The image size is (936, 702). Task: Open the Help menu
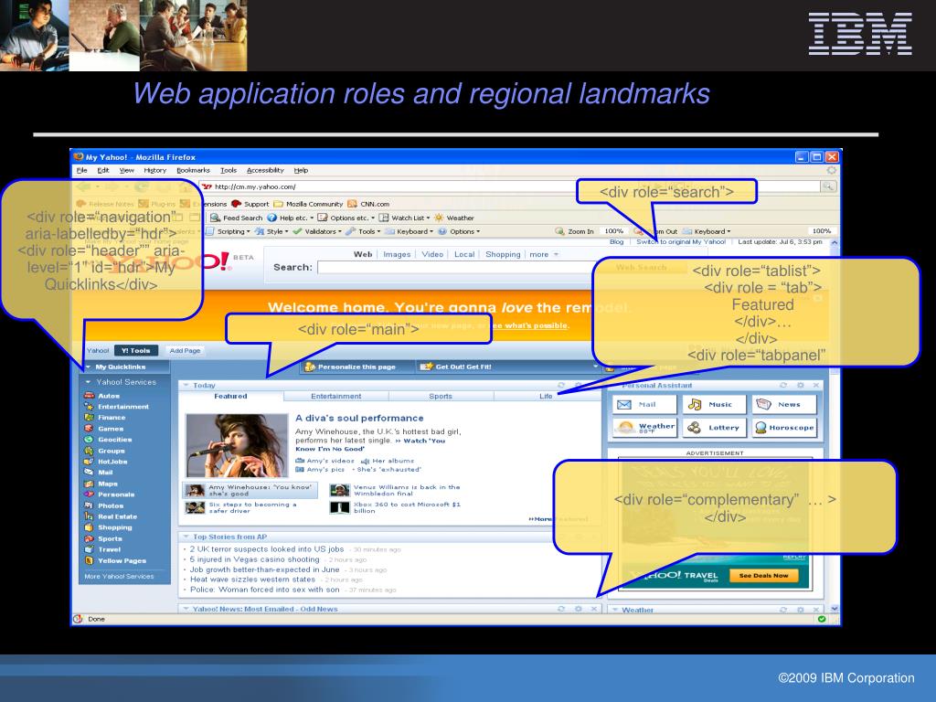[x=301, y=170]
